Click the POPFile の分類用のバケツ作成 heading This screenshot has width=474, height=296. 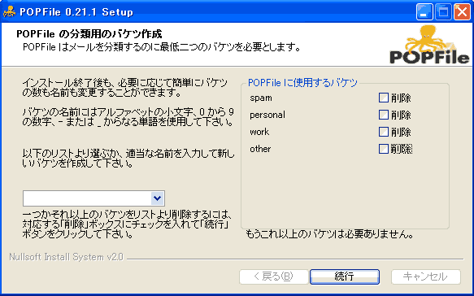[x=89, y=34]
